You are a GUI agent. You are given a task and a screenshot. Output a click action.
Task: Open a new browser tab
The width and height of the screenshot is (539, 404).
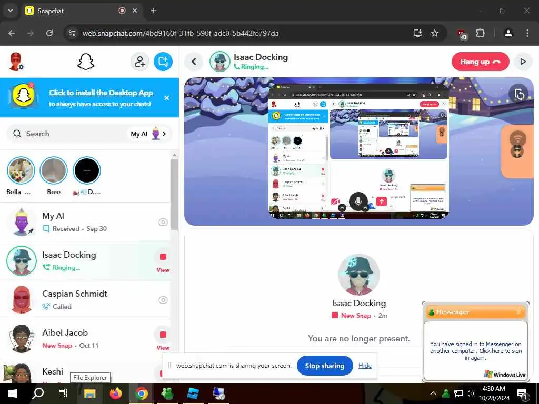(x=154, y=11)
